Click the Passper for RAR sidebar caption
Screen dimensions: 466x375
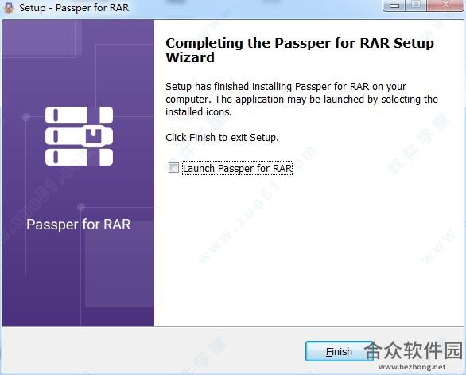coord(79,225)
